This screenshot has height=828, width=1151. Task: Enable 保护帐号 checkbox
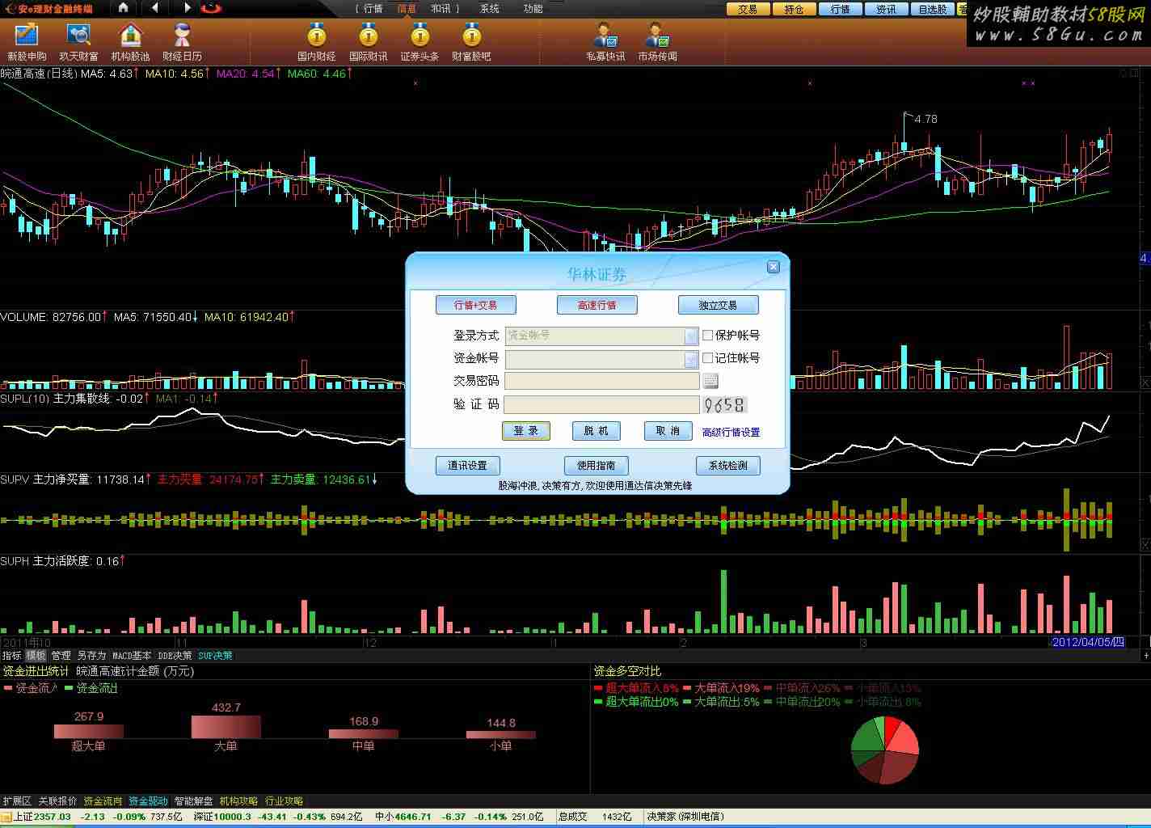coord(708,335)
